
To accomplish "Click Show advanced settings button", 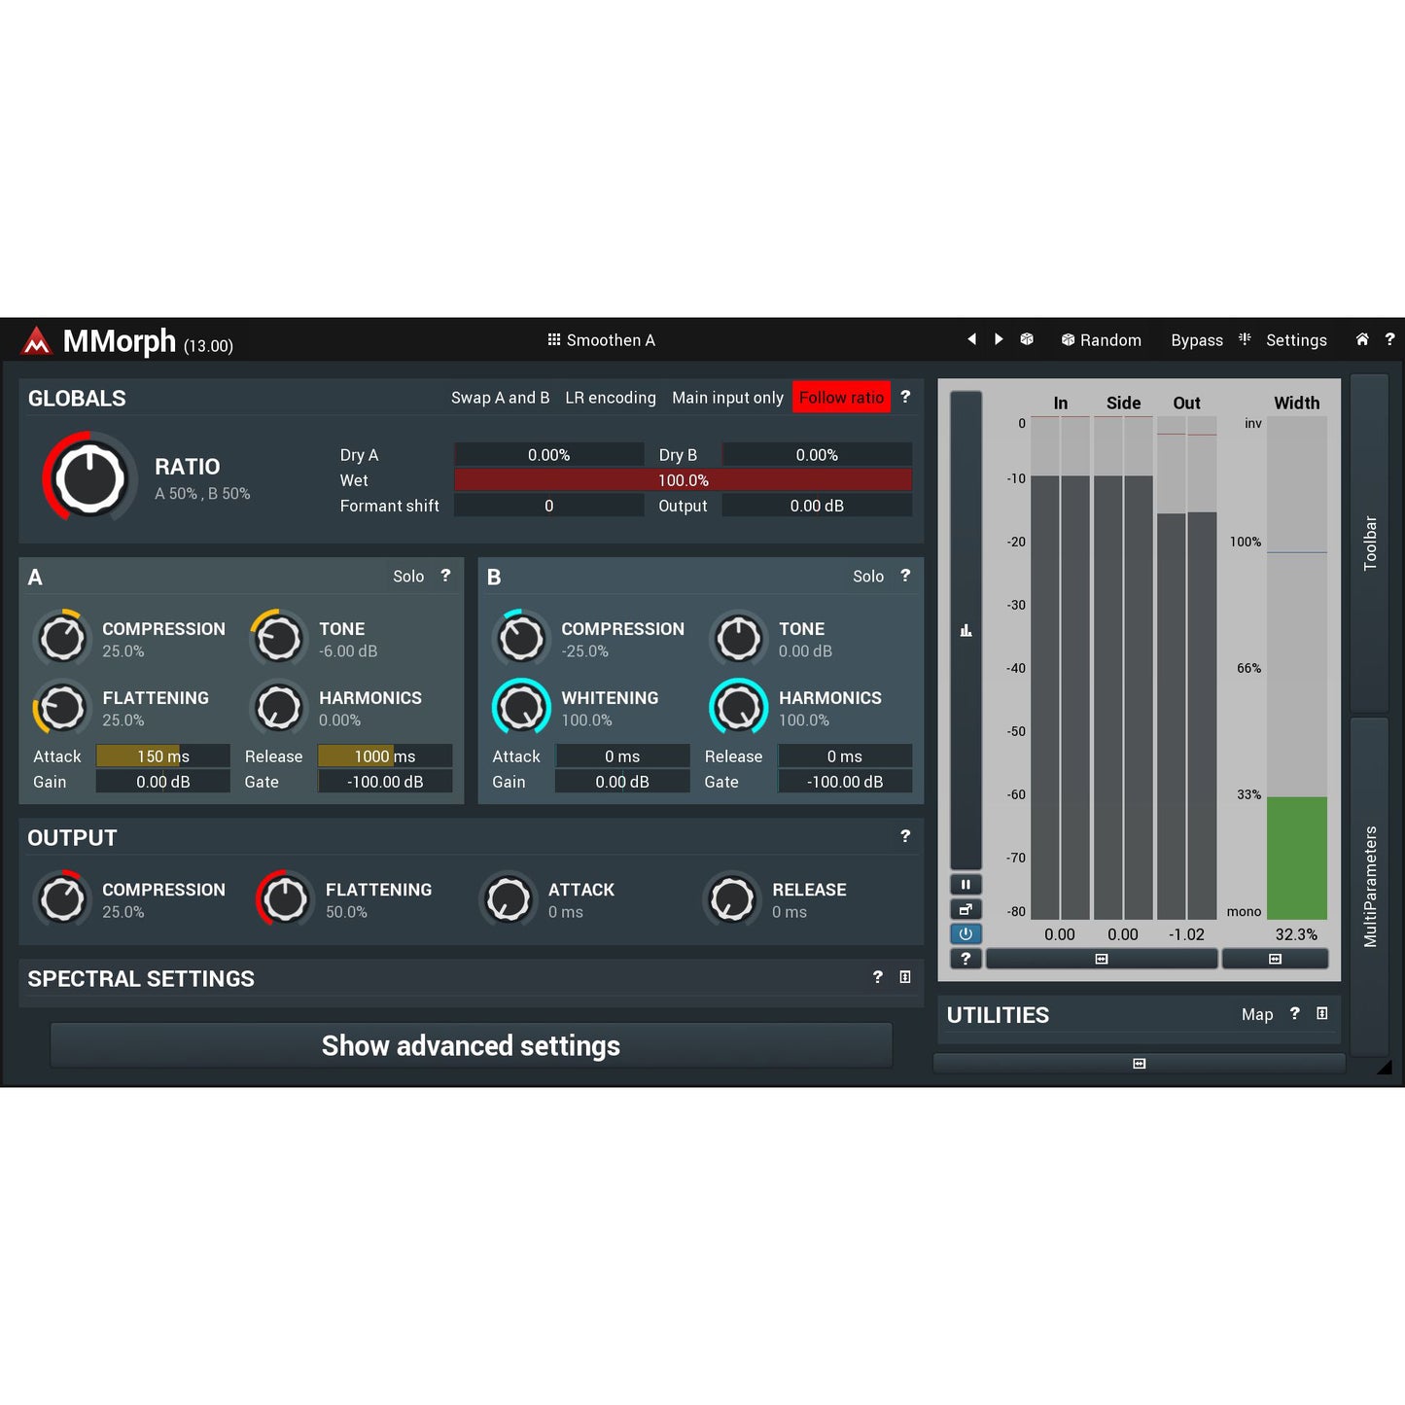I will click(x=471, y=1046).
